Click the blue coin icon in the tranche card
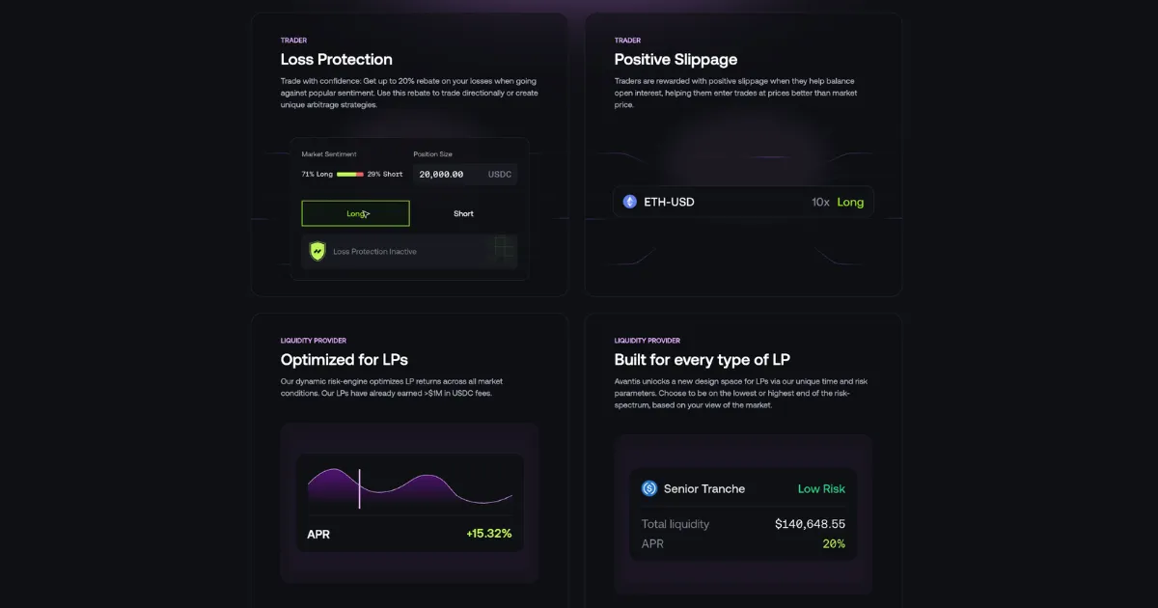 (x=649, y=488)
